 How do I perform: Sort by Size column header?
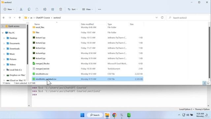(132, 24)
